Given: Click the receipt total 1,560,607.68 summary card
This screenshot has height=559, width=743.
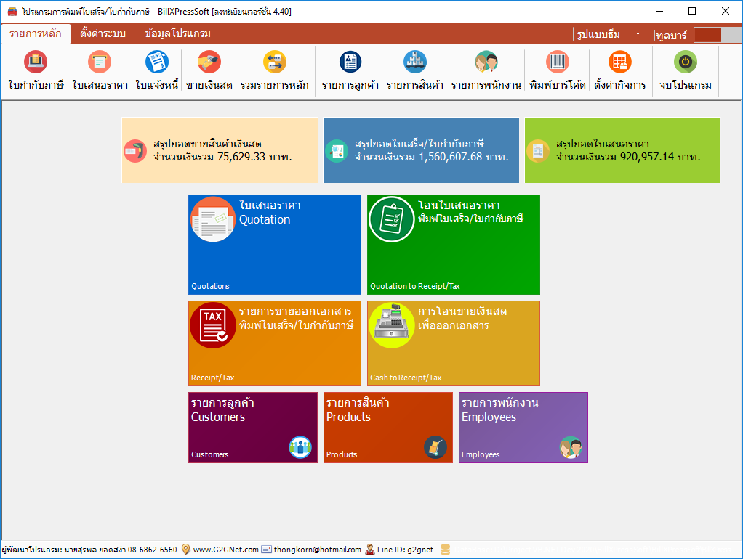Looking at the screenshot, I should [421, 150].
